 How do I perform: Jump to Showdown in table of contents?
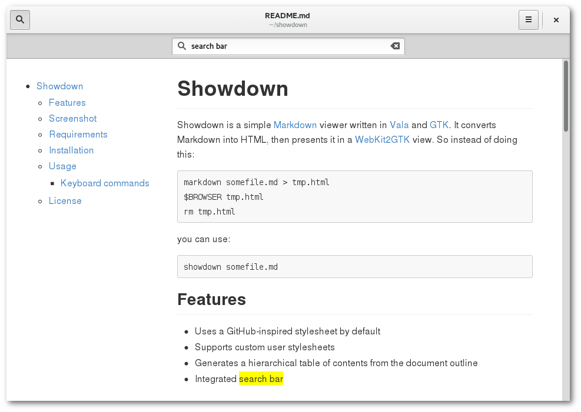(59, 86)
